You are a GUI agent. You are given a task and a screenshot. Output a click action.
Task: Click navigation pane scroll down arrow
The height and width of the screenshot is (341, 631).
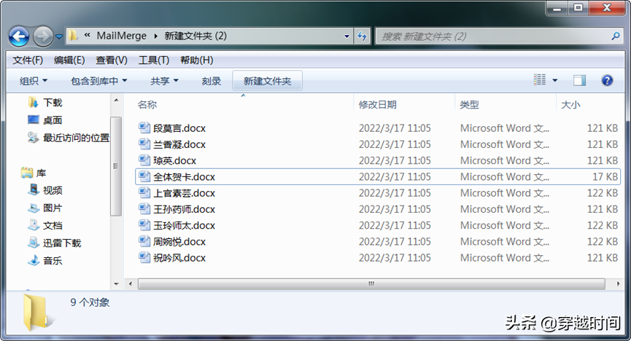[116, 284]
